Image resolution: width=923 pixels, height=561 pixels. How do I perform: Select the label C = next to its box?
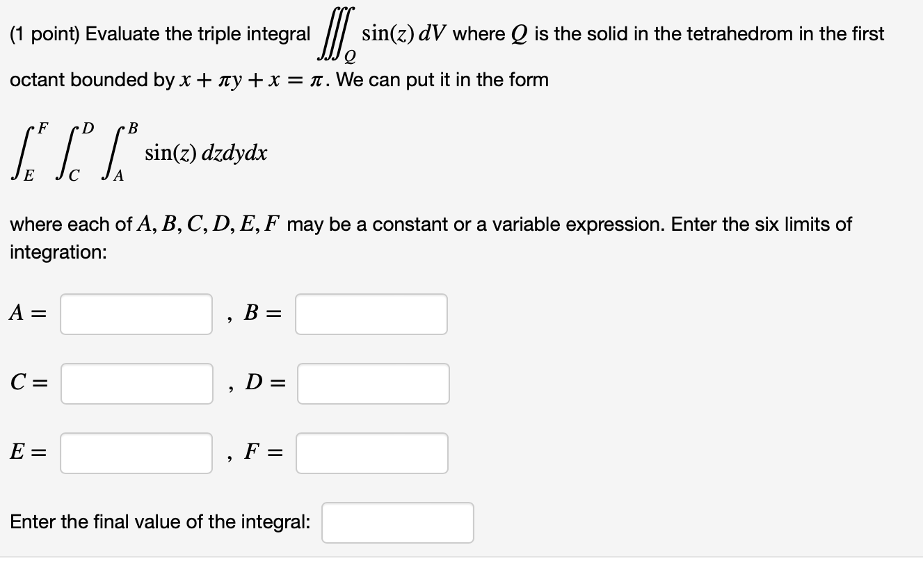pos(28,383)
